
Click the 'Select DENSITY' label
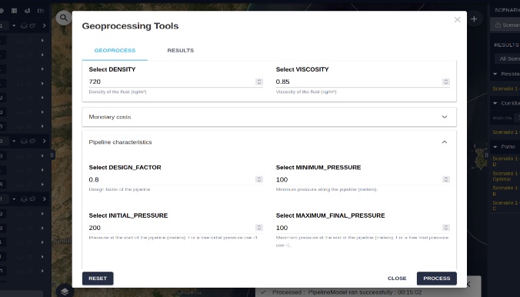[112, 69]
